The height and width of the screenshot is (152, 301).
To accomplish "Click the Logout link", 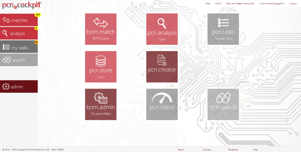I will pos(293,3).
